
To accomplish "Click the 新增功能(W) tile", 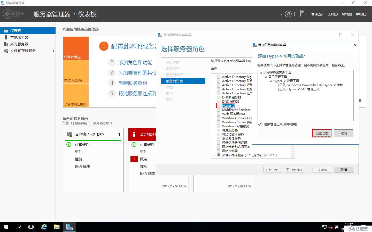I will click(x=76, y=72).
